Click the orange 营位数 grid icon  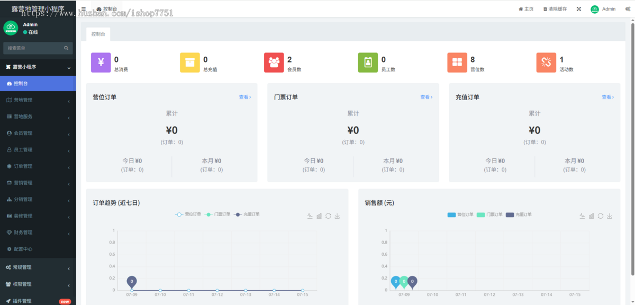(457, 62)
